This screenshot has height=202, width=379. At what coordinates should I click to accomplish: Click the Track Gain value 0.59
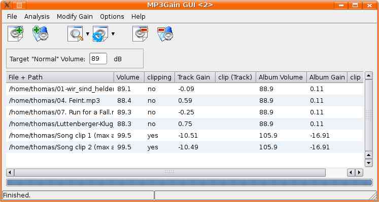point(185,101)
